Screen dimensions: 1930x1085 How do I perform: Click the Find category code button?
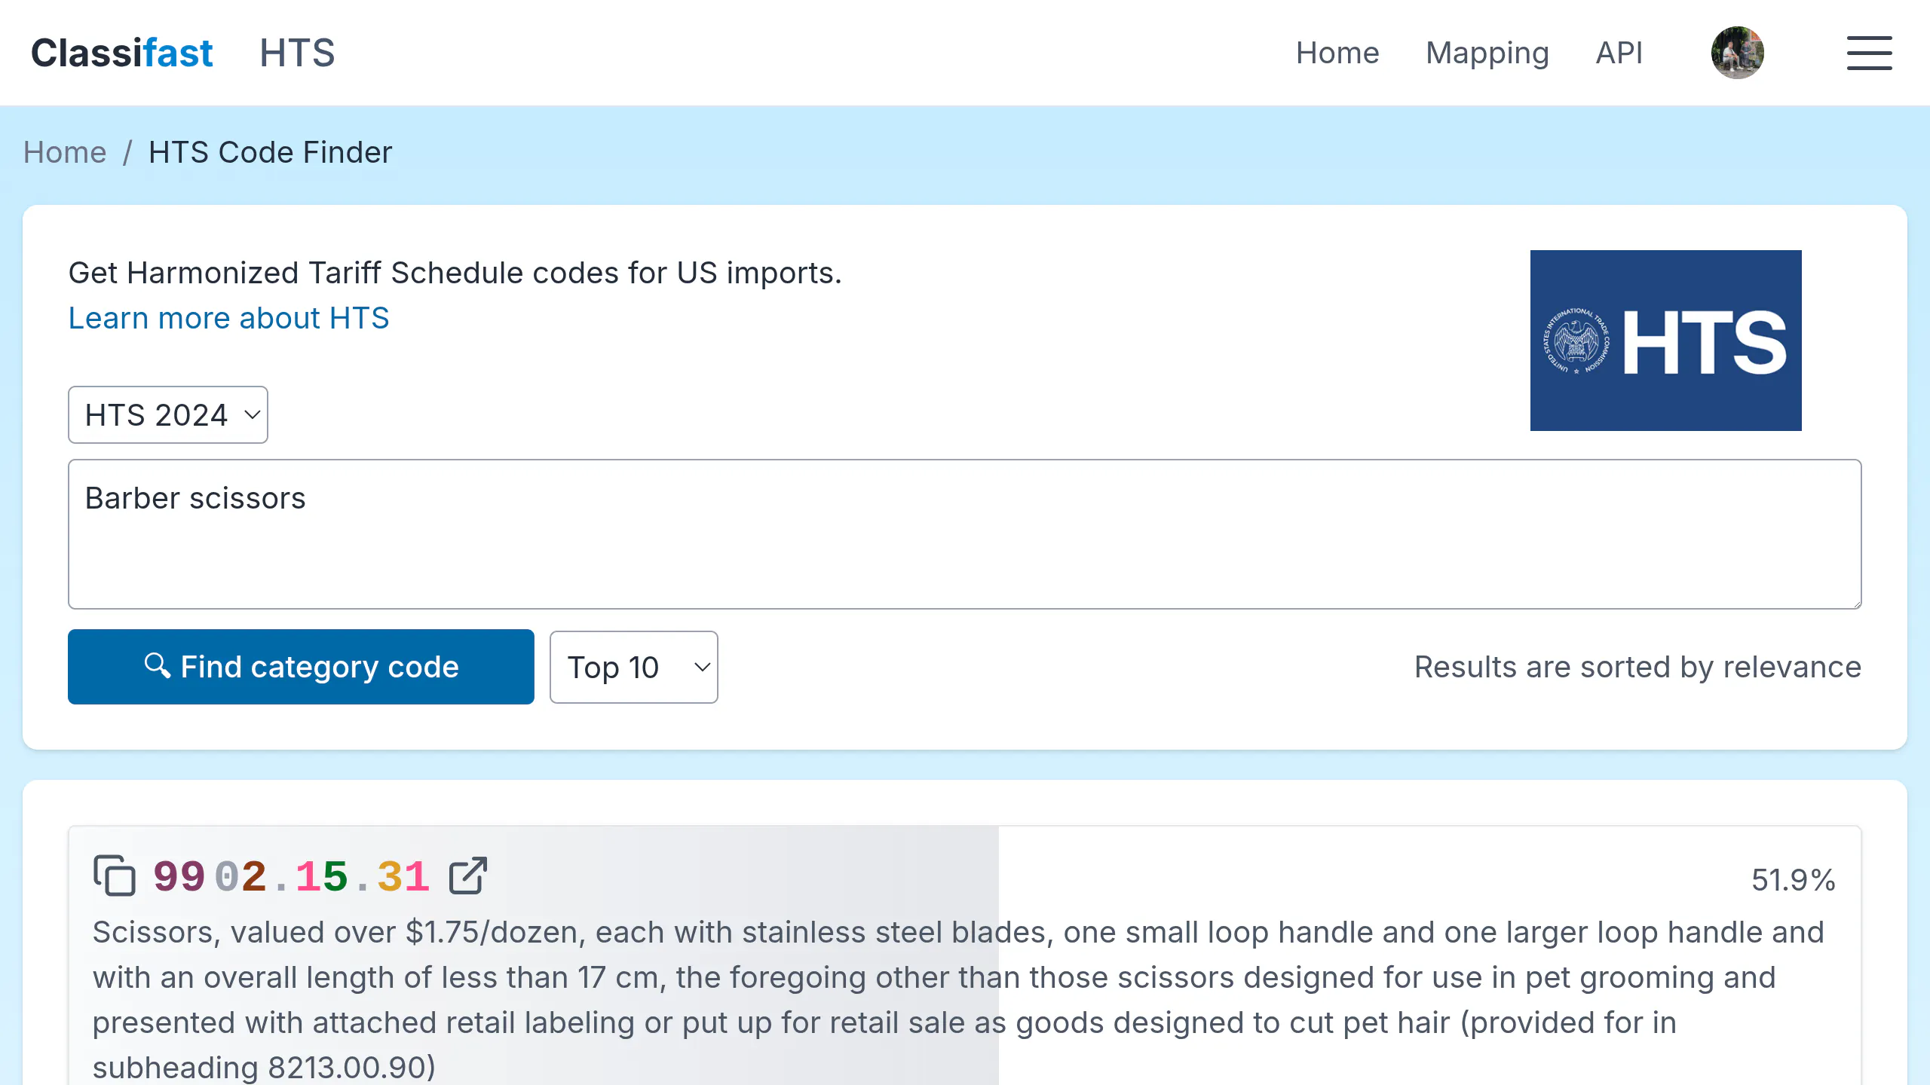(301, 667)
